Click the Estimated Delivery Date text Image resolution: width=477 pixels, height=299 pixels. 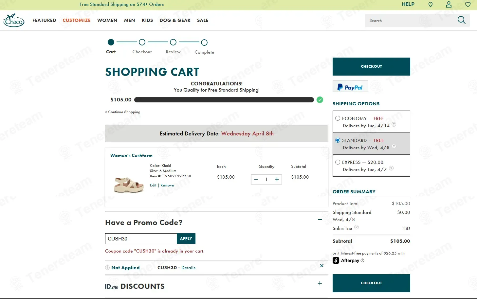tap(217, 133)
